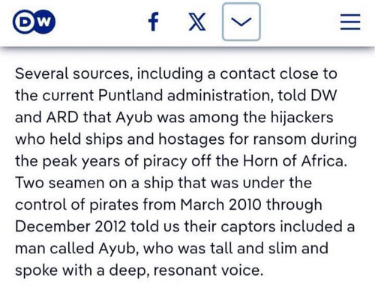Share the article on Facebook

pyautogui.click(x=153, y=22)
